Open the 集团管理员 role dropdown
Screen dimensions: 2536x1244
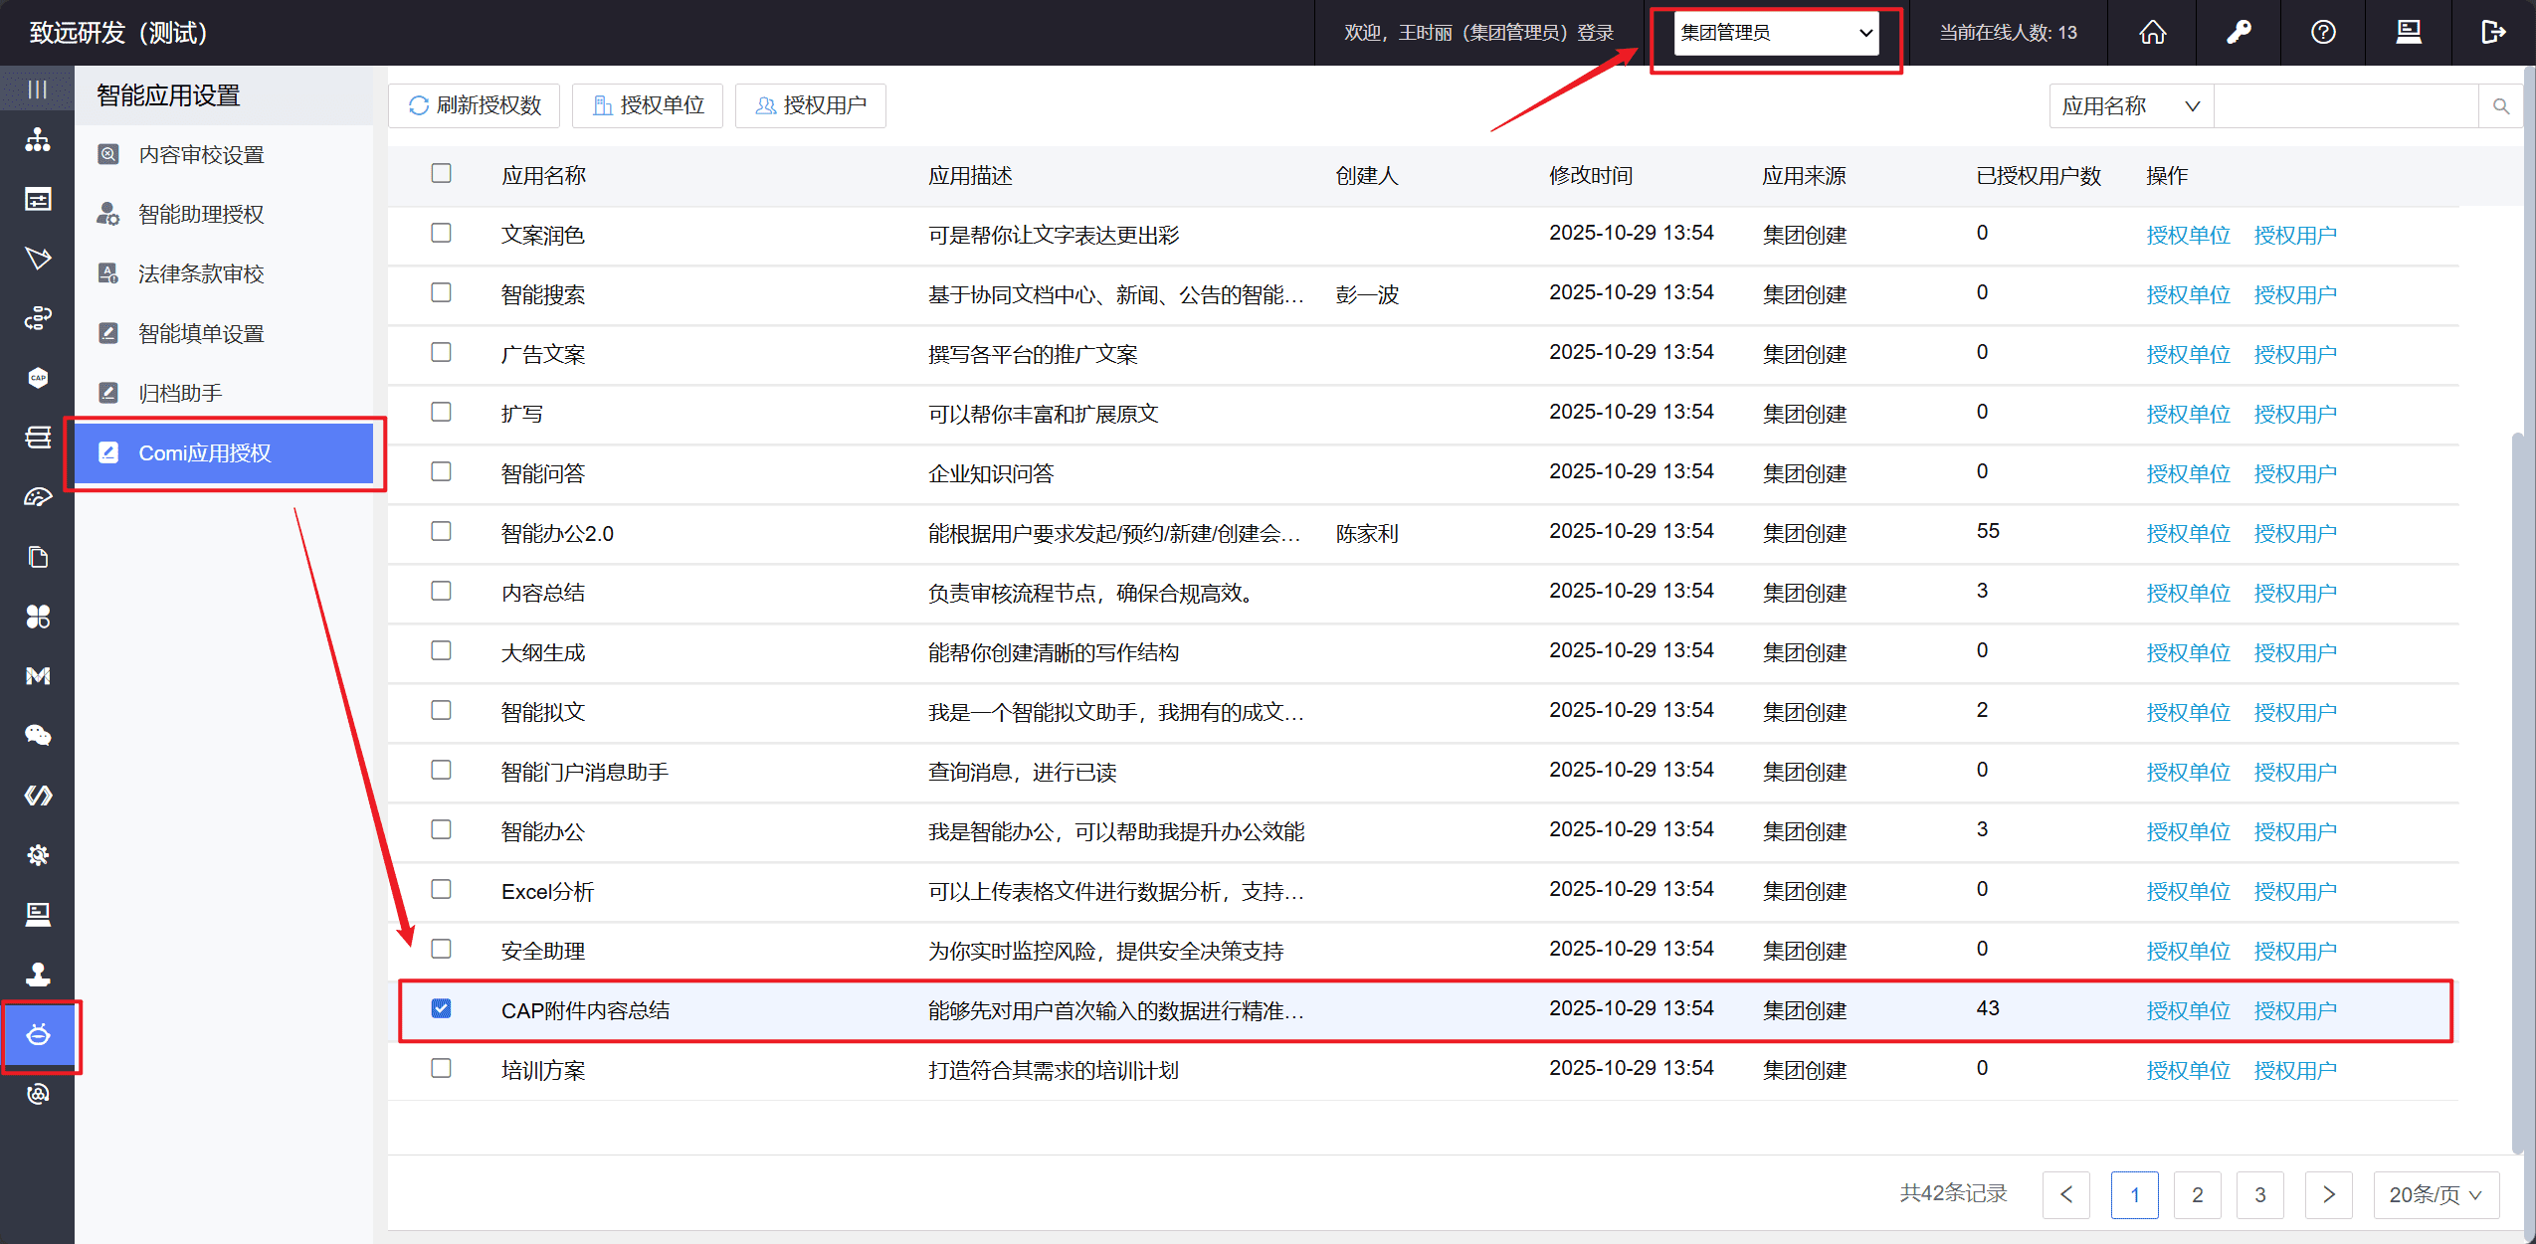point(1776,33)
